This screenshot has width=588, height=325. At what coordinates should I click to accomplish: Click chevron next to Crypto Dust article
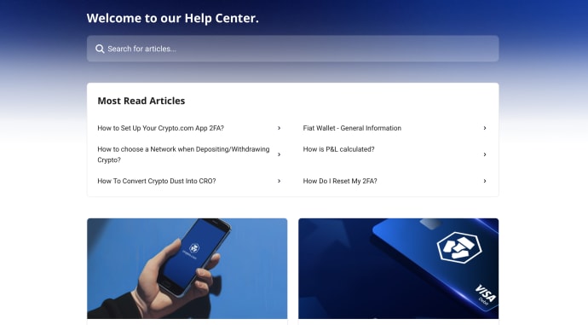point(279,181)
